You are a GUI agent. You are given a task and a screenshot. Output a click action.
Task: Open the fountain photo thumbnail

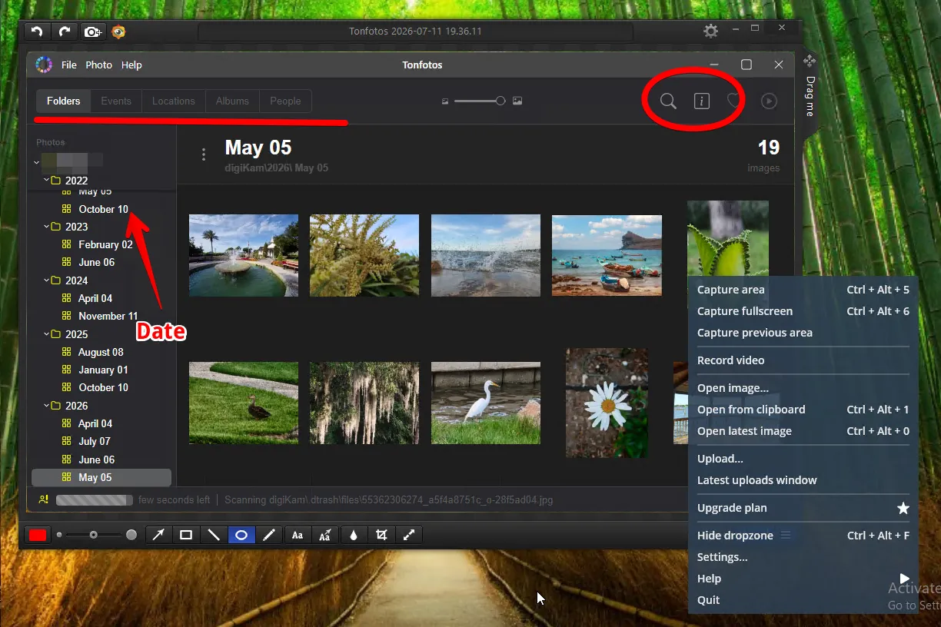pyautogui.click(x=244, y=255)
